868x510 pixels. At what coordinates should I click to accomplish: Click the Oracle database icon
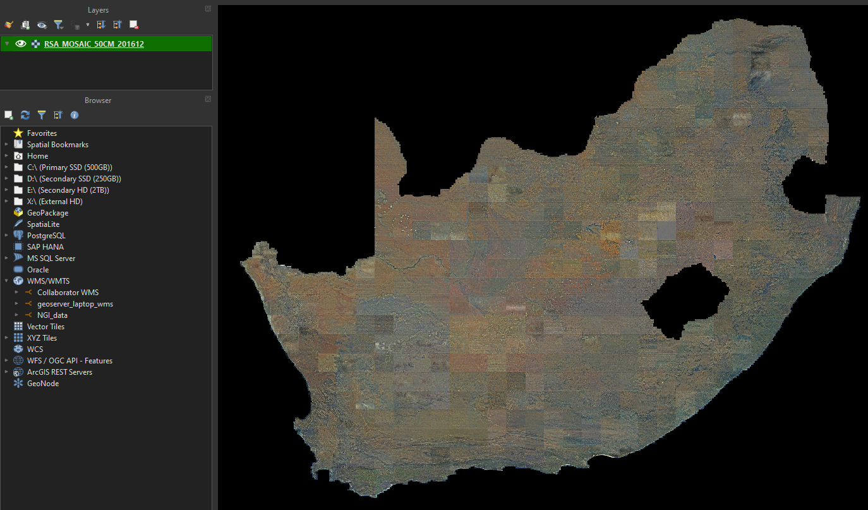coord(18,270)
